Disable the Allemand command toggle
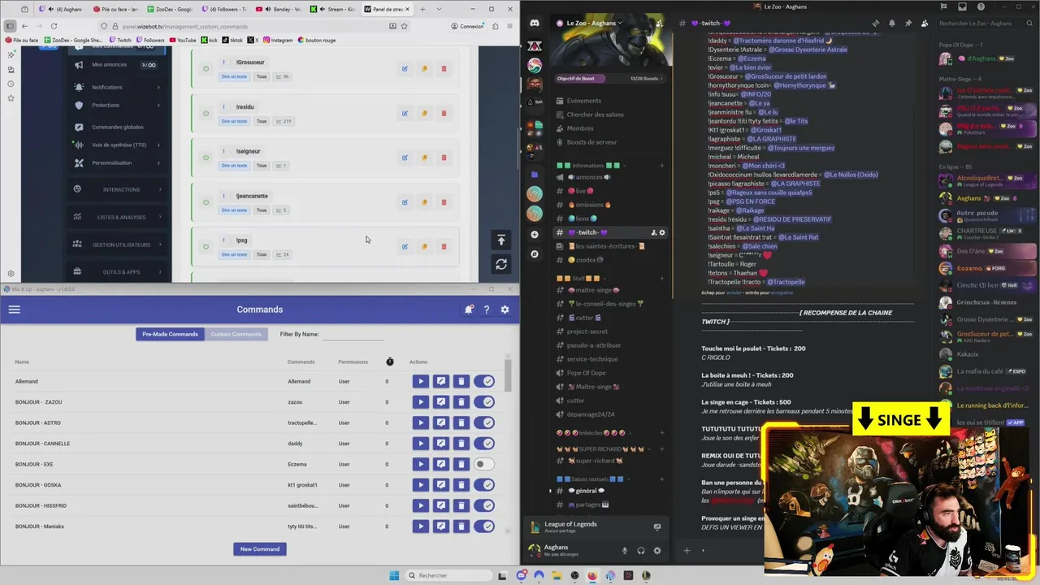 484,381
